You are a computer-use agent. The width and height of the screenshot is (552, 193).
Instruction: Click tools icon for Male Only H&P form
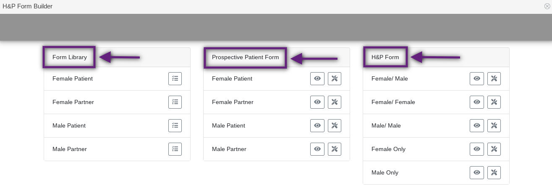pos(494,172)
